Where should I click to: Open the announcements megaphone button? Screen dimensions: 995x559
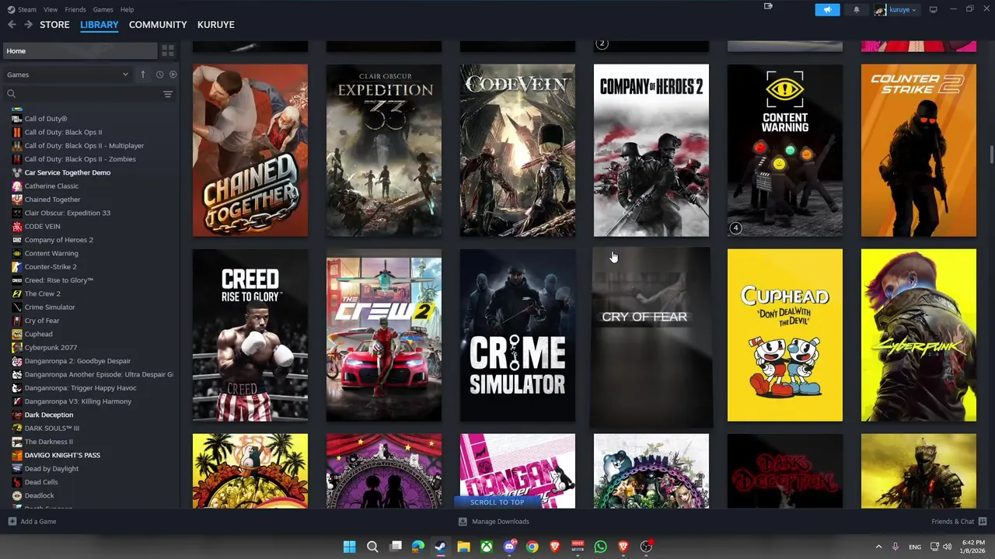(x=827, y=10)
